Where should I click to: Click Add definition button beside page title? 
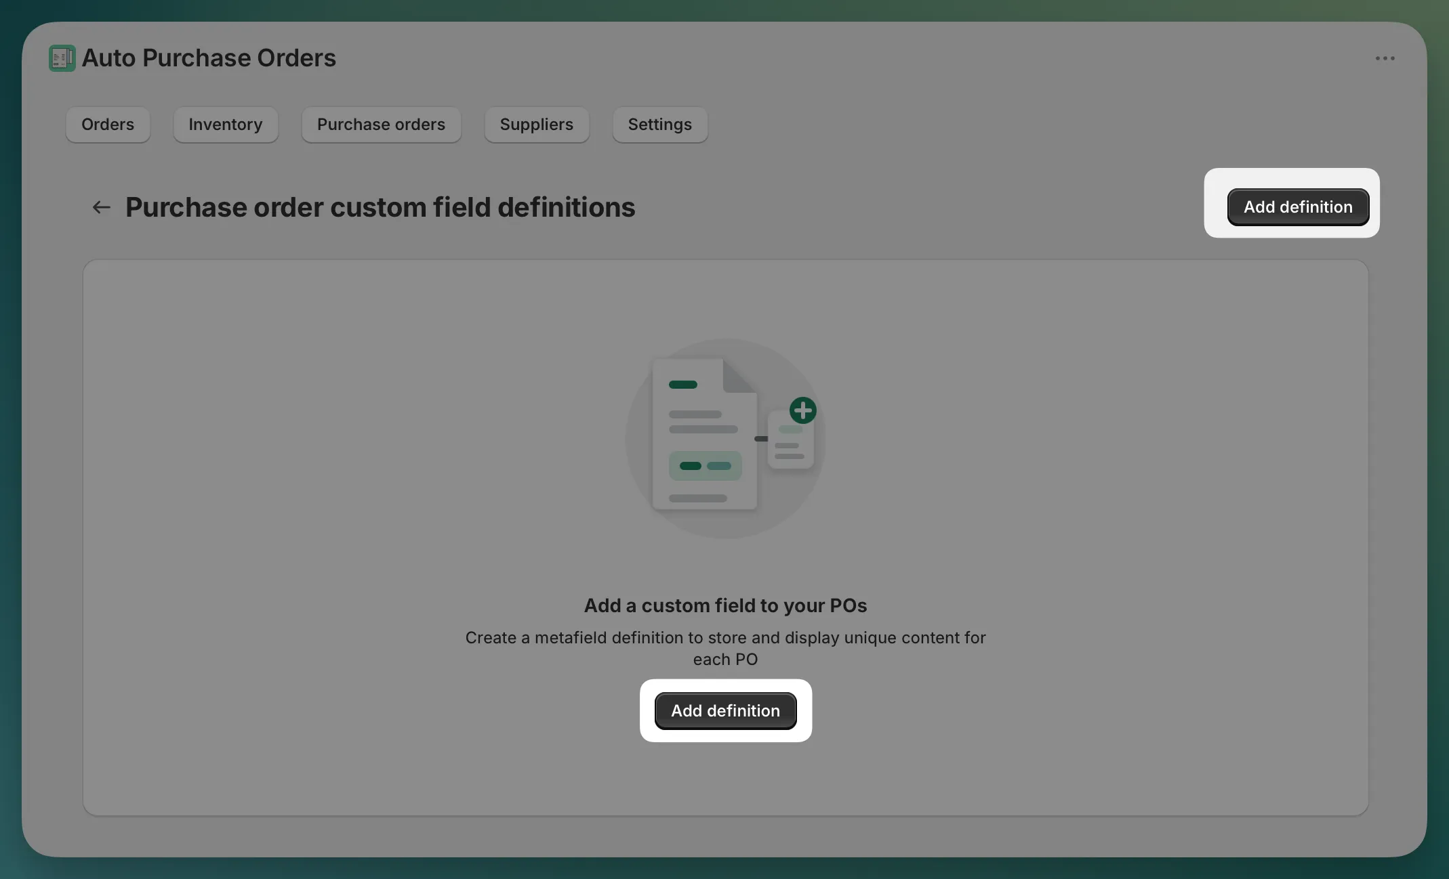[x=1298, y=207]
